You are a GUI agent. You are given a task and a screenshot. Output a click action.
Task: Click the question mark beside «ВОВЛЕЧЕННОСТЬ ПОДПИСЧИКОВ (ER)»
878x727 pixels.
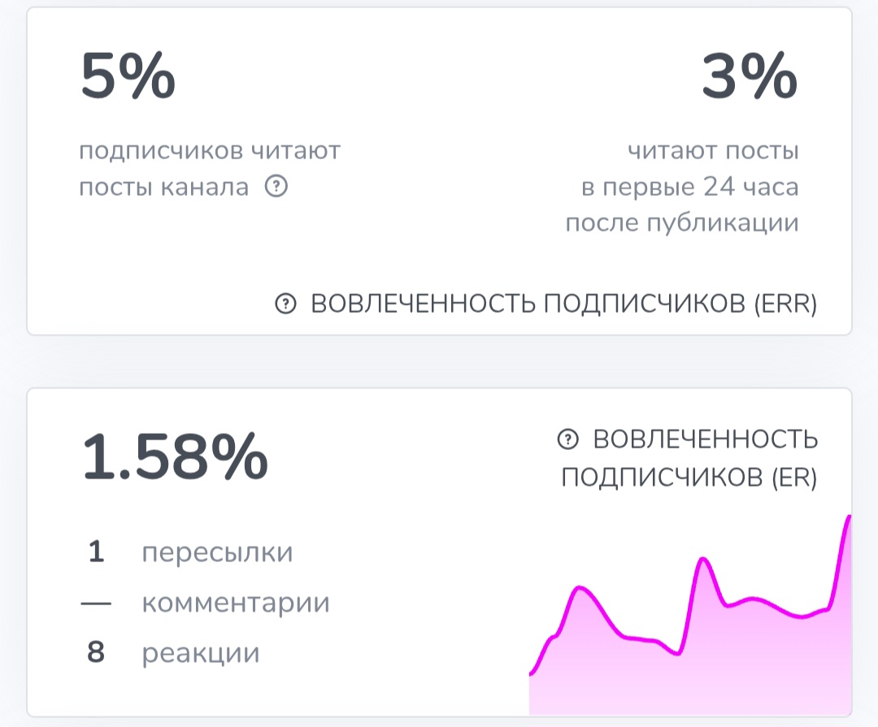click(569, 439)
